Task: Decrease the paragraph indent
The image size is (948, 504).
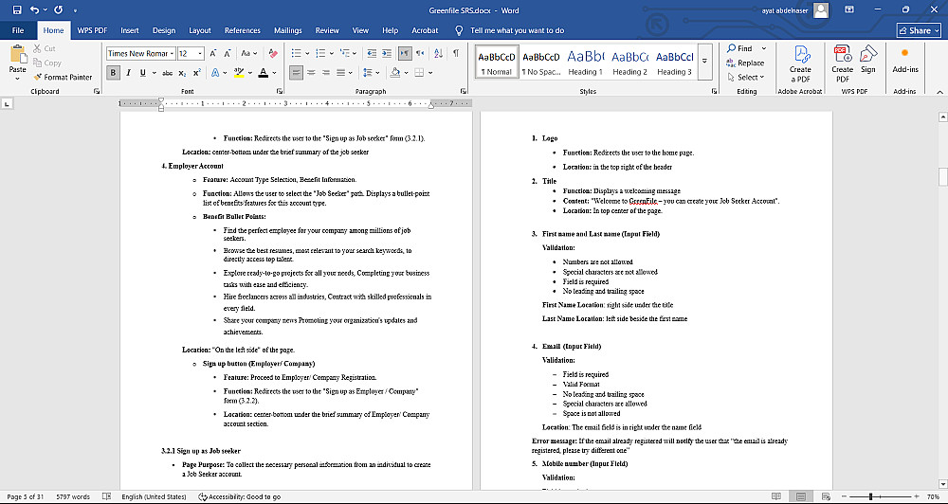Action: tap(372, 53)
